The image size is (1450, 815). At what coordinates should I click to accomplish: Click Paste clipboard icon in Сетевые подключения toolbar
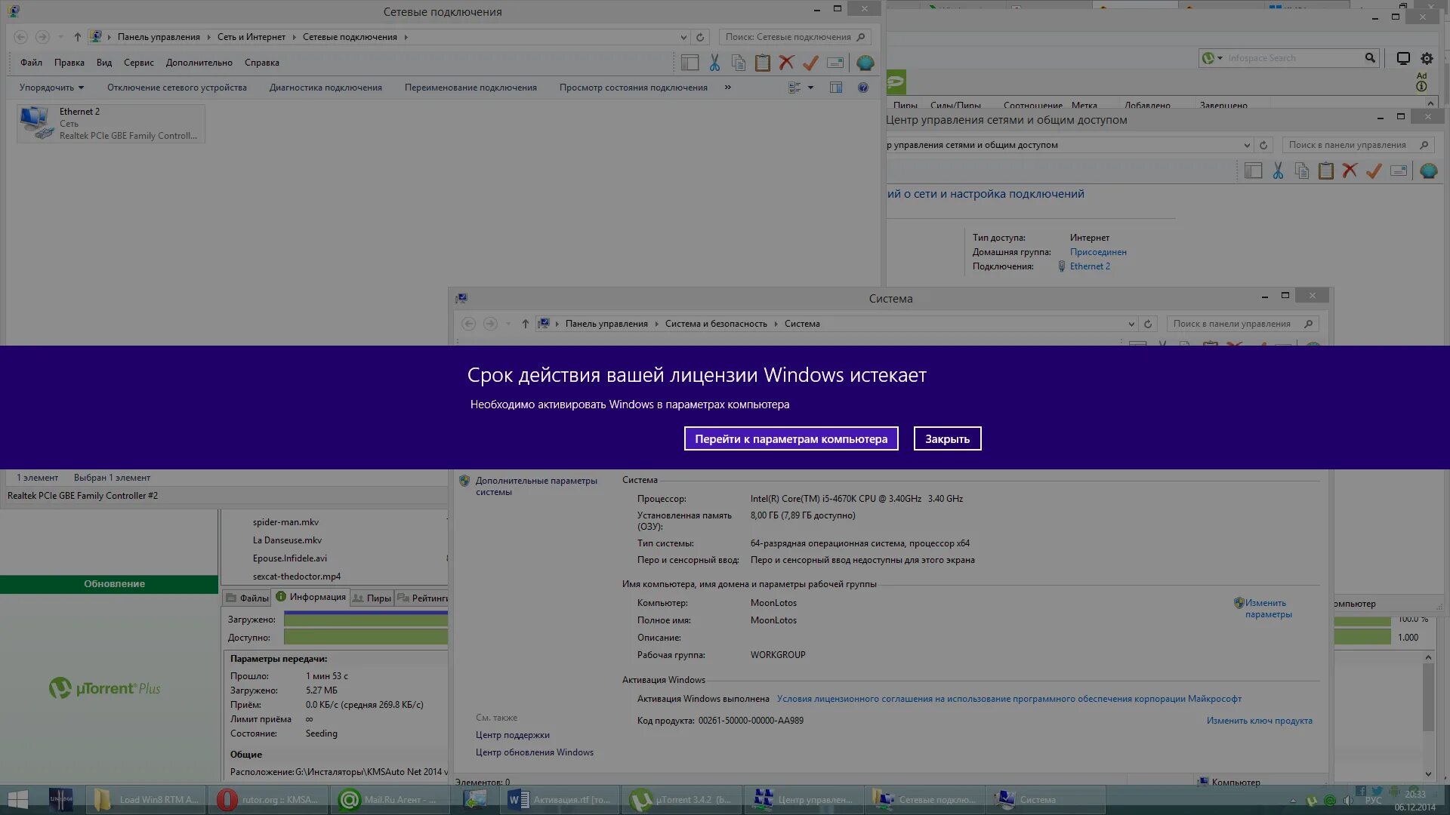pos(763,63)
